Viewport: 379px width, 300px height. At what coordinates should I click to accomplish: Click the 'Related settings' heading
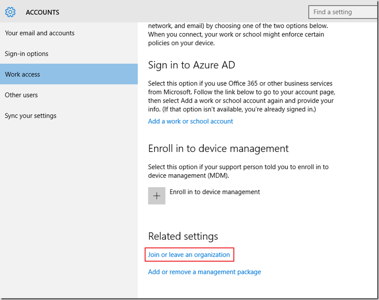183,236
